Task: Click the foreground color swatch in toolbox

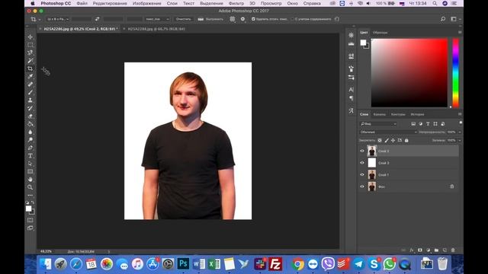Action: [29, 209]
